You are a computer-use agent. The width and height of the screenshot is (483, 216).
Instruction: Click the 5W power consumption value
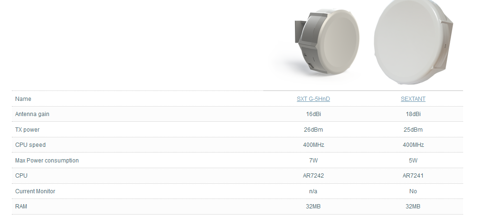[x=413, y=161]
